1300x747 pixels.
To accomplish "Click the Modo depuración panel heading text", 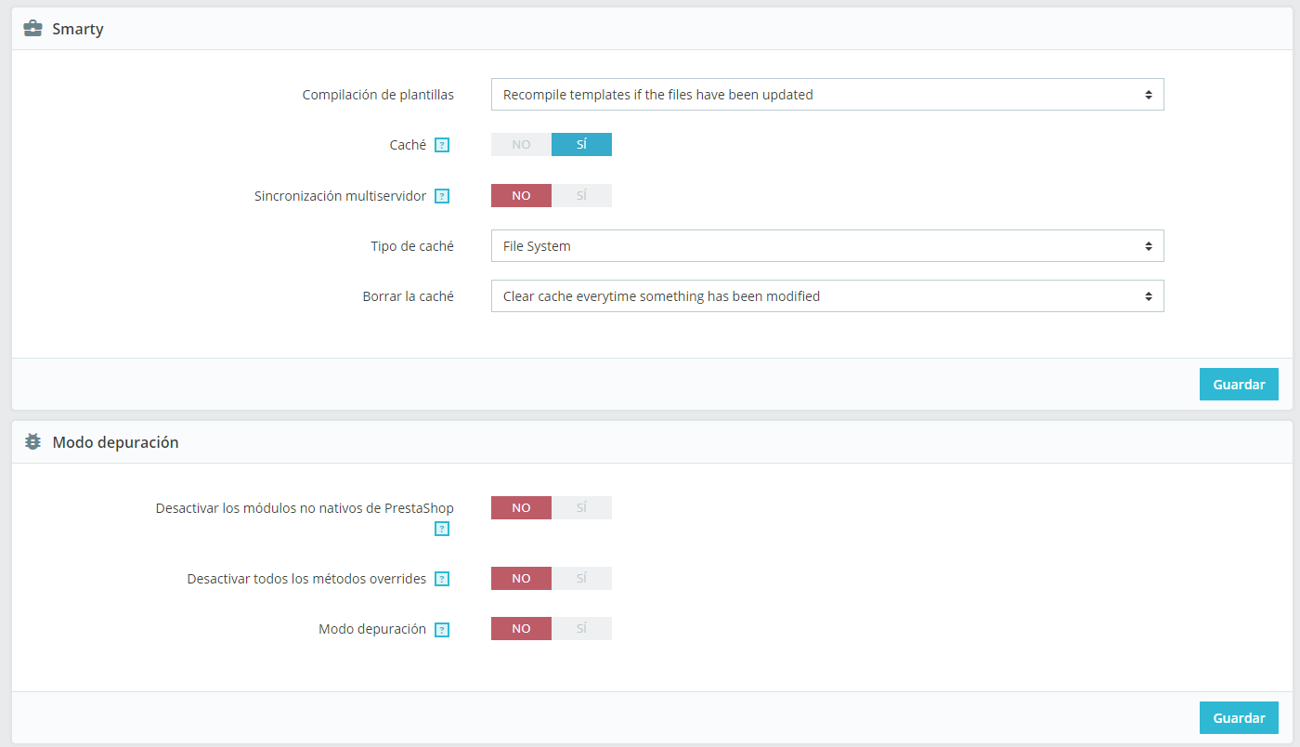I will pos(115,442).
